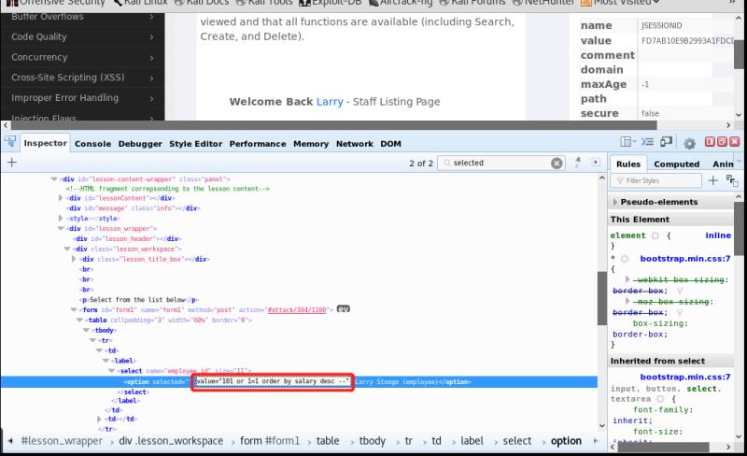
Task: Click the markup view vertical scrollbar thumb
Action: point(602,298)
